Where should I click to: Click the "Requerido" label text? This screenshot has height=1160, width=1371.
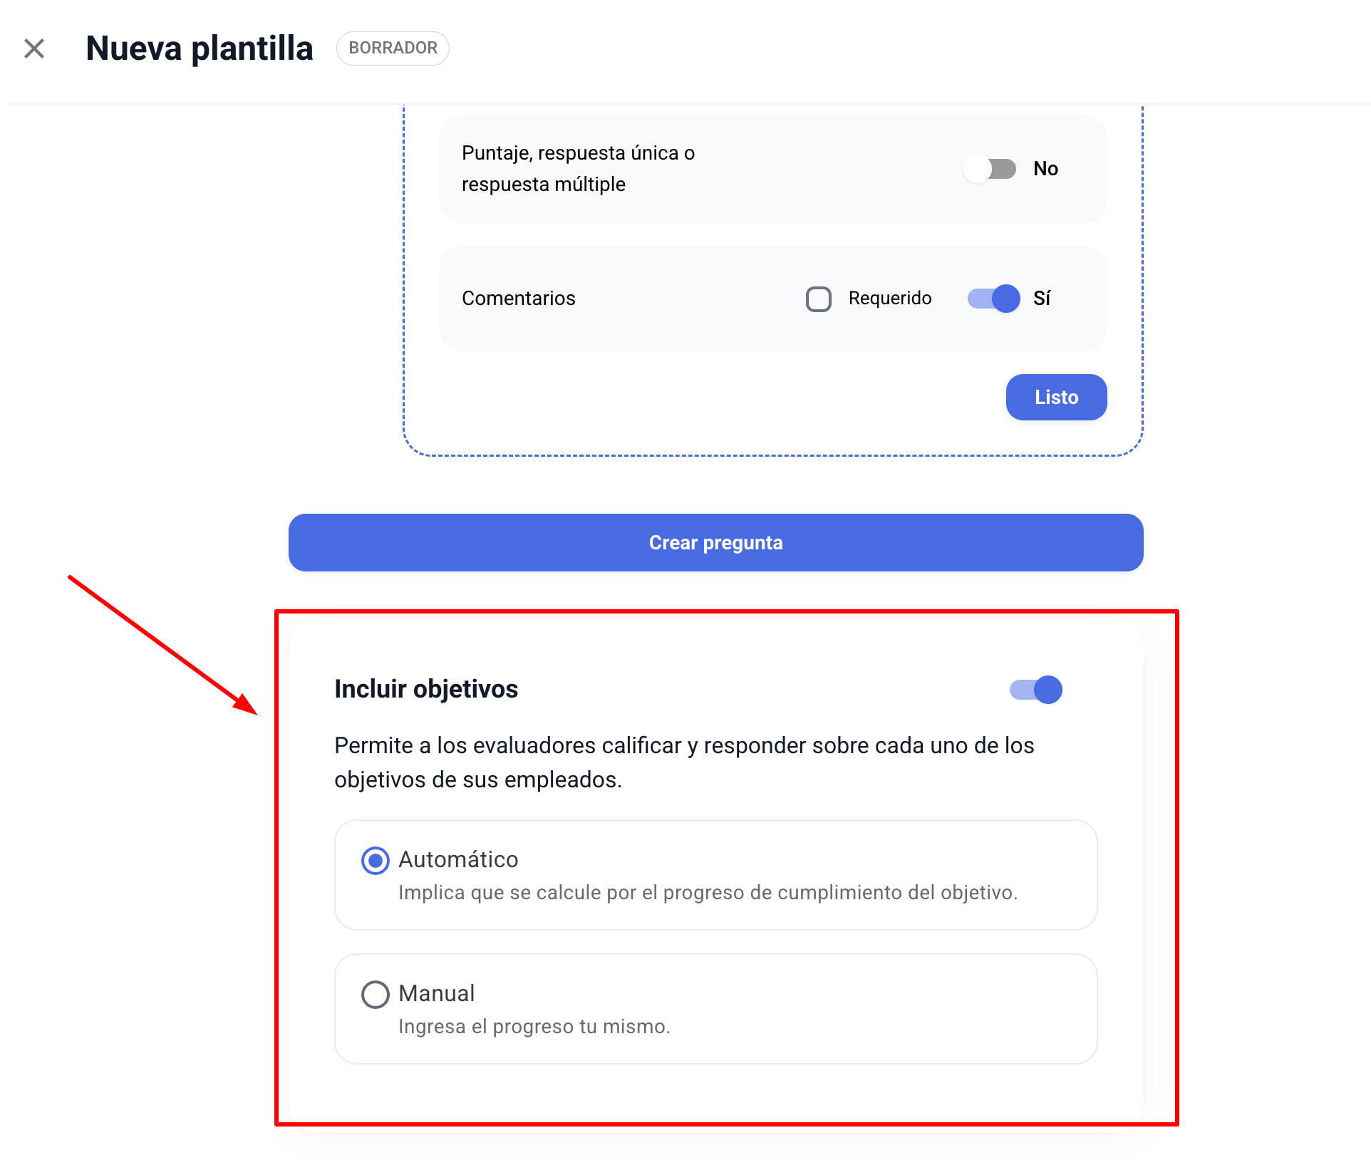pos(889,298)
